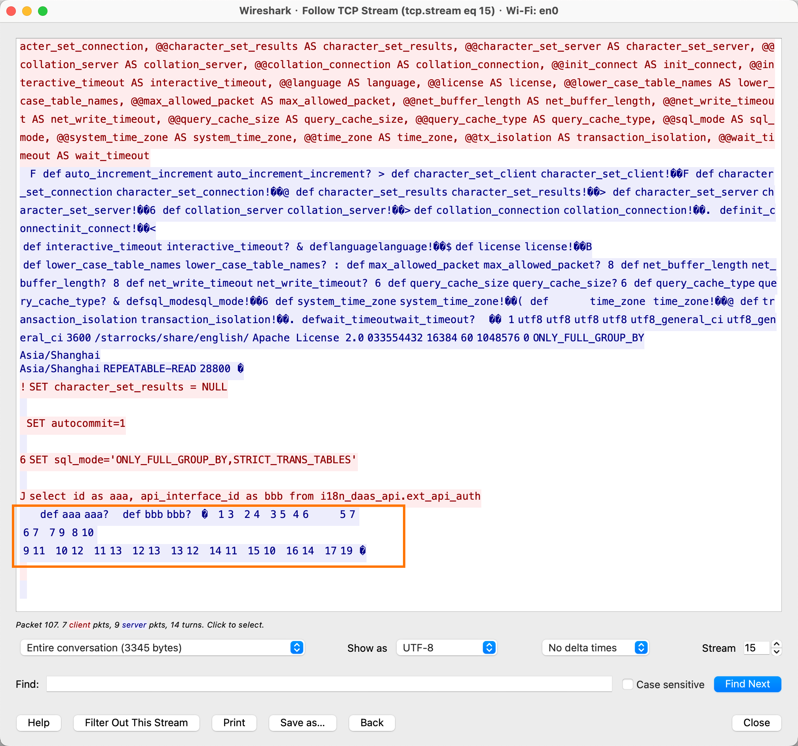798x746 pixels.
Task: Click the Find text field
Action: 329,684
